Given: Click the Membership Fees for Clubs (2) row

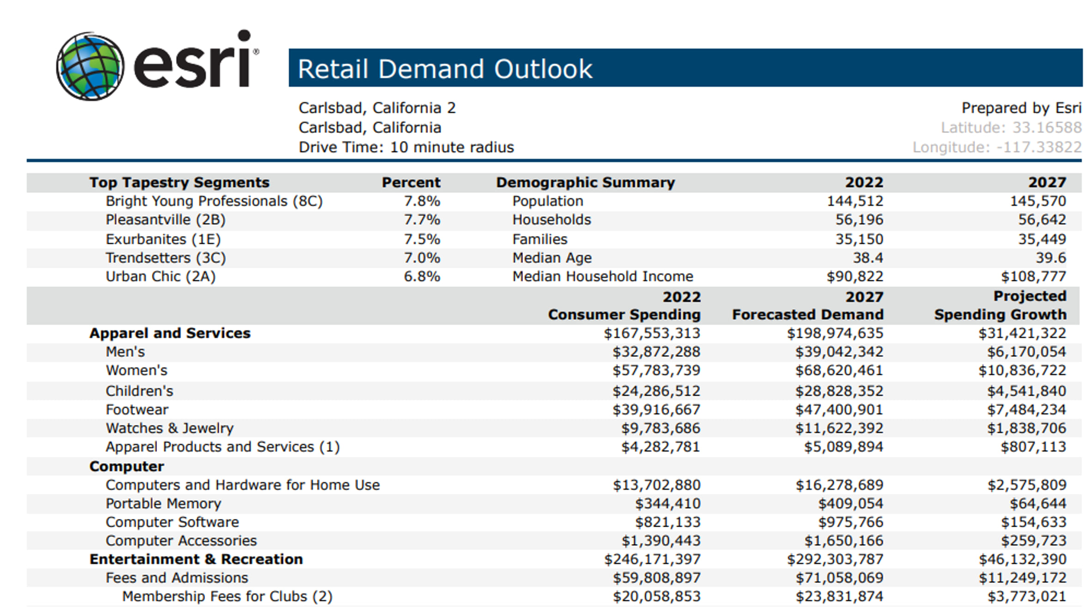Looking at the screenshot, I should point(227,596).
